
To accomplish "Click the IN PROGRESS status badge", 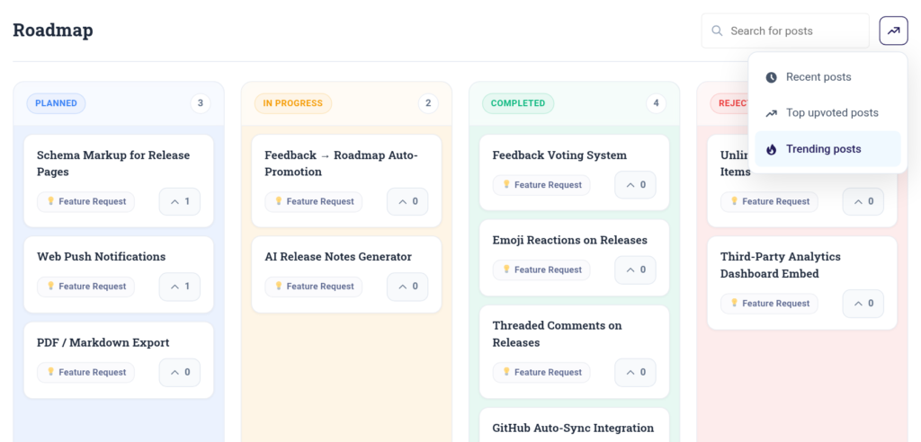I will pos(292,103).
